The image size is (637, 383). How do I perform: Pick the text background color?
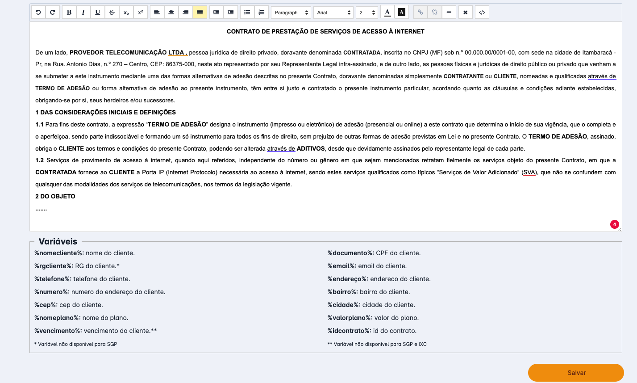(402, 13)
